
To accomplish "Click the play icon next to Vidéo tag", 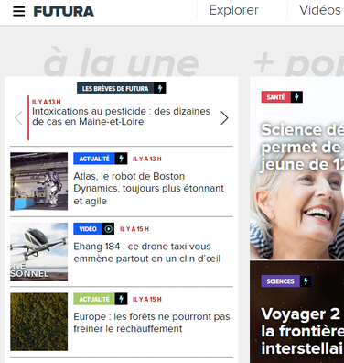I will coord(108,229).
